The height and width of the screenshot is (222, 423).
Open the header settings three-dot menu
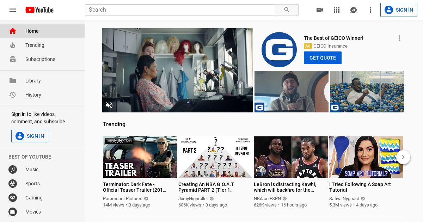pyautogui.click(x=370, y=10)
